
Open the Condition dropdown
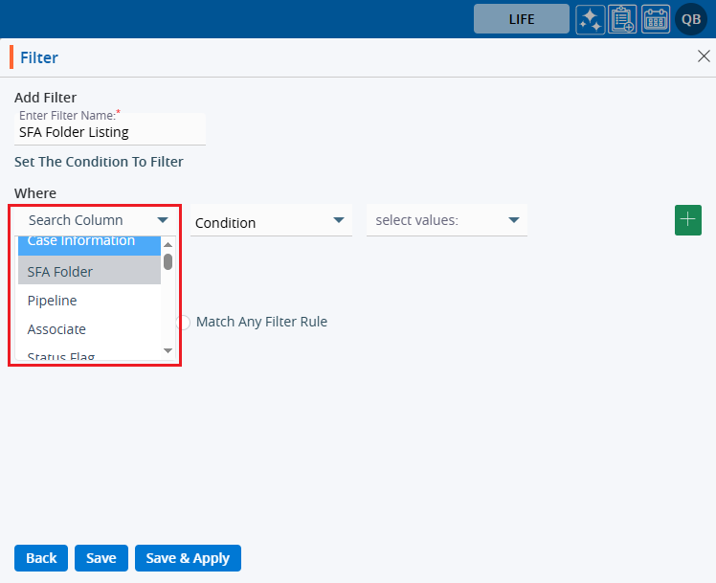coord(270,222)
